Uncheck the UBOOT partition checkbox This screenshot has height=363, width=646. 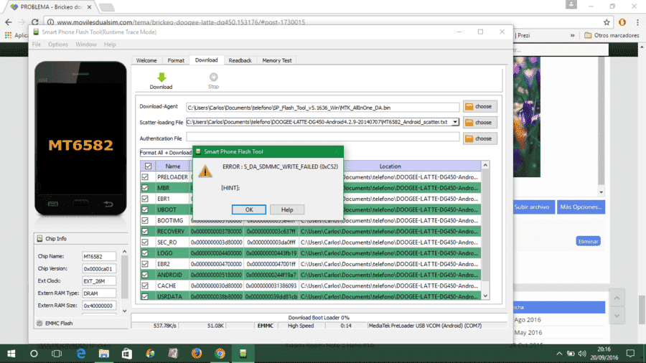coord(145,209)
